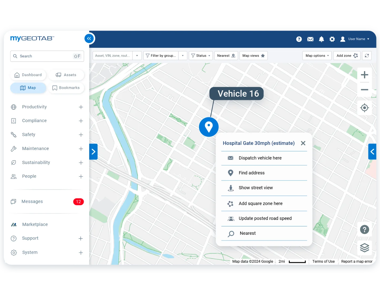Viewport: 380px width, 296px height.
Task: Click Report a map error link
Action: click(357, 261)
